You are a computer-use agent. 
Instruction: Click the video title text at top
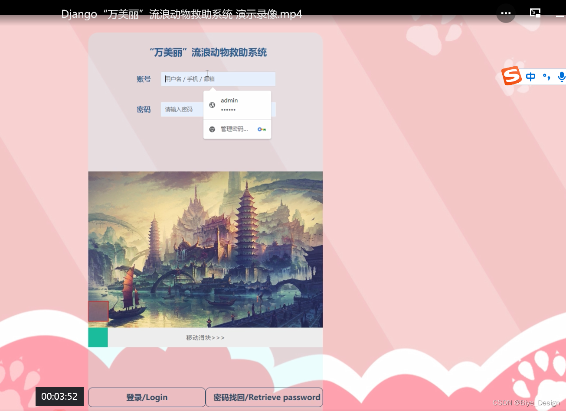[182, 14]
